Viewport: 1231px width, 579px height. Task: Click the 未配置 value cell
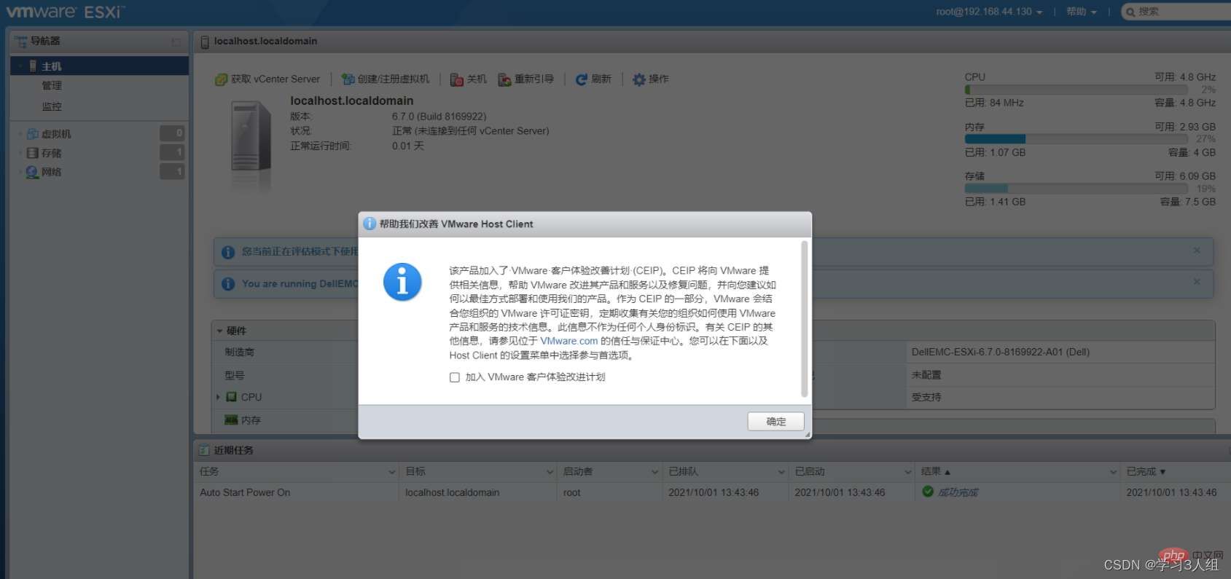tap(926, 375)
